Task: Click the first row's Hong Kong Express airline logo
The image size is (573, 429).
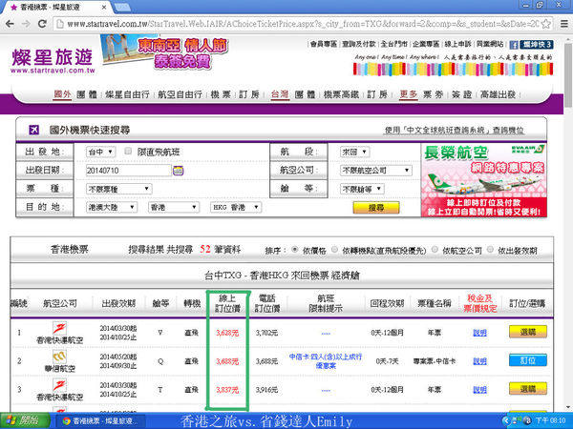Action: [61, 335]
